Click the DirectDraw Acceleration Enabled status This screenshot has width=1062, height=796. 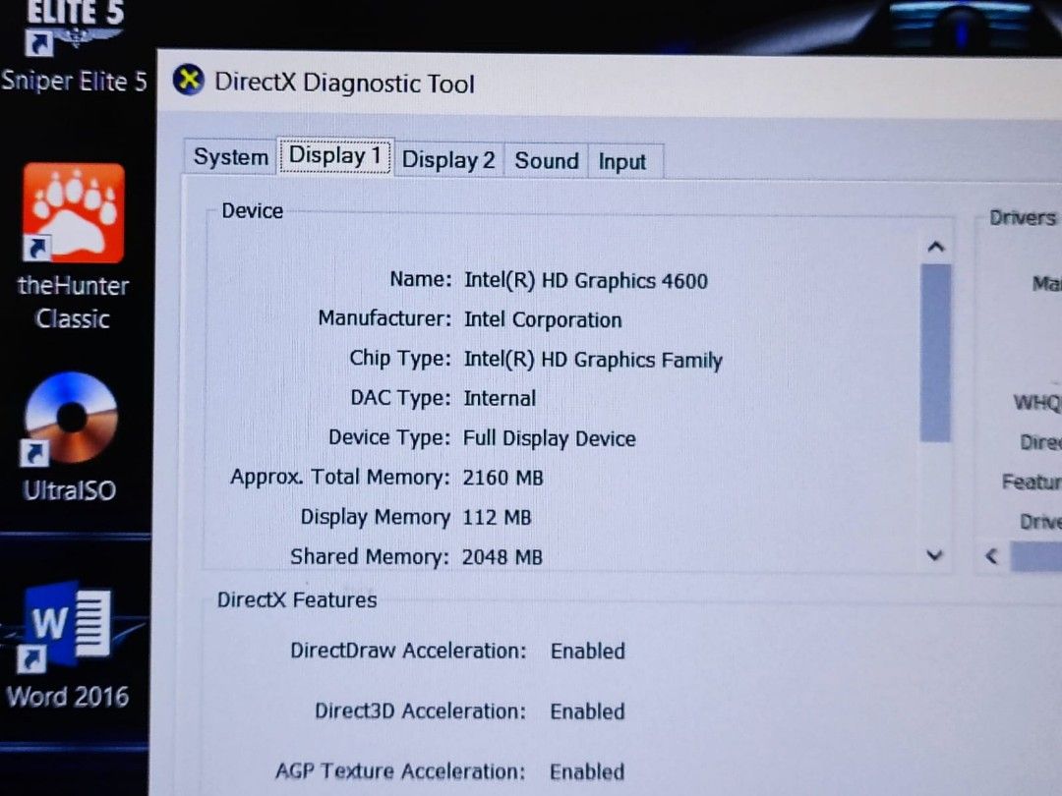(587, 651)
